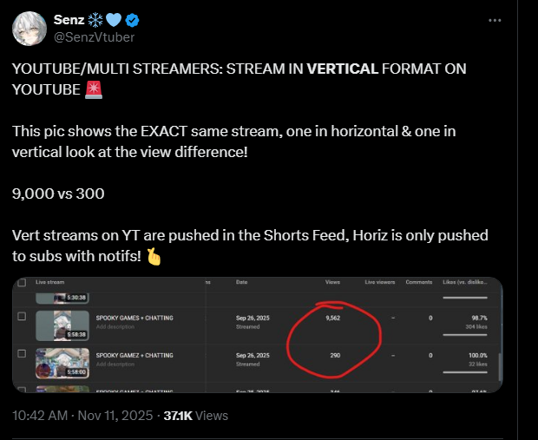Screen dimensions: 538x440
Task: Click the blue verified checkmark badge
Action: click(x=132, y=20)
